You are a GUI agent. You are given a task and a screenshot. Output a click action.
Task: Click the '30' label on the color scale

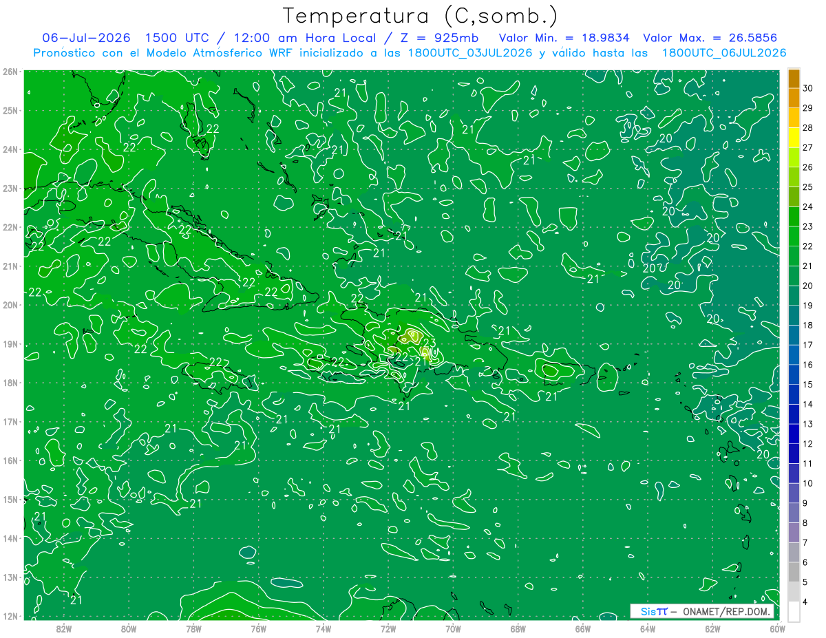tap(808, 88)
